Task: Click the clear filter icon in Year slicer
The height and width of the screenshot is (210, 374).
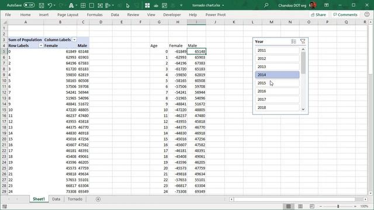Action: (x=303, y=41)
